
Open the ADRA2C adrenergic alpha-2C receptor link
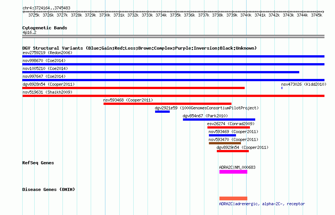(x=262, y=204)
